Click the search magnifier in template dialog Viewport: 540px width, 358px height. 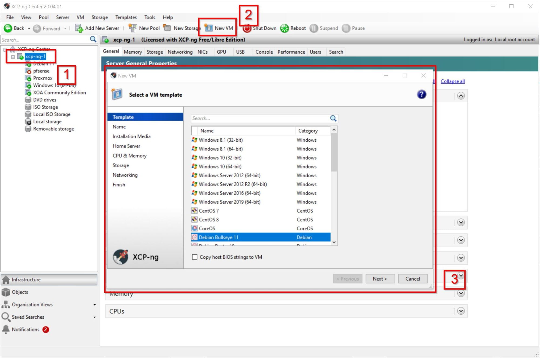pos(333,118)
